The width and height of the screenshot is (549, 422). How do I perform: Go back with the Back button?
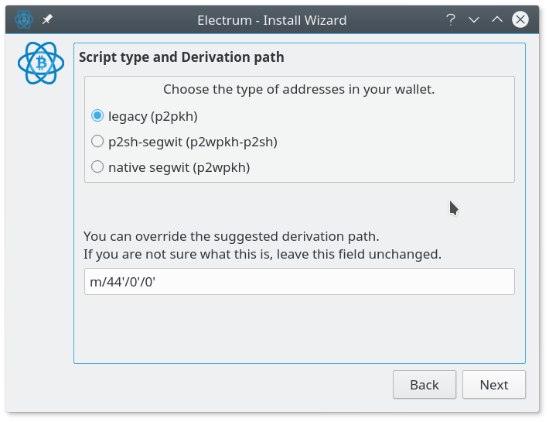(x=425, y=385)
